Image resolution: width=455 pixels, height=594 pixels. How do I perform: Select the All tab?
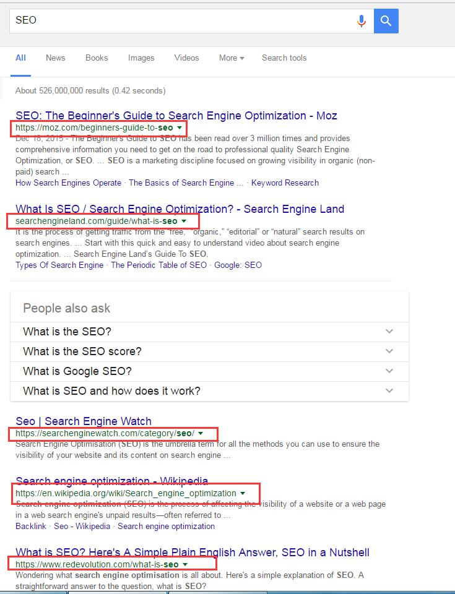(20, 58)
